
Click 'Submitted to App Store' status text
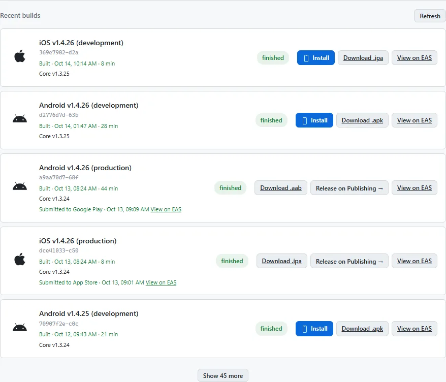(x=68, y=282)
